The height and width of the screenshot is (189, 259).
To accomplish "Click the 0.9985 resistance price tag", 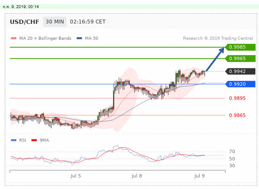I will 241,47.
